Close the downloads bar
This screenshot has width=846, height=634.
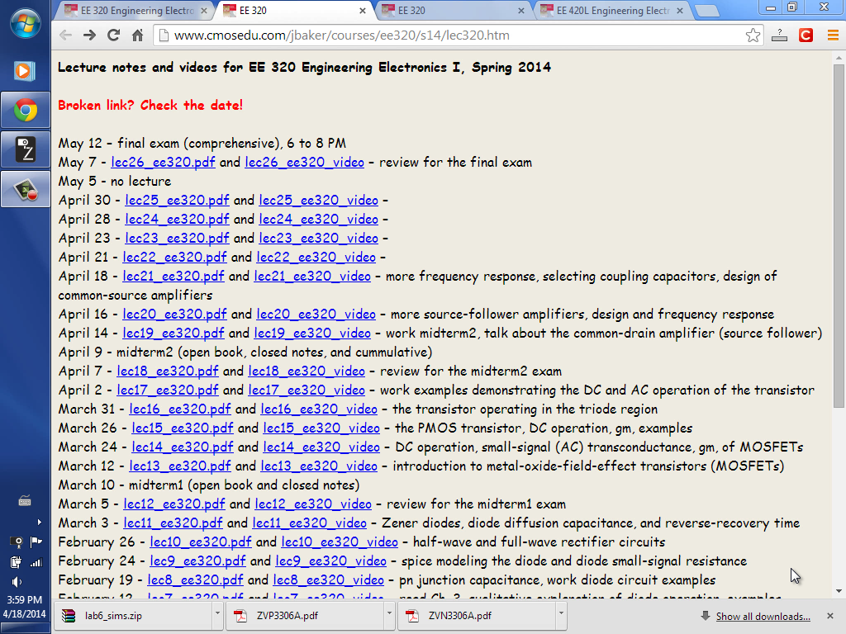(829, 616)
